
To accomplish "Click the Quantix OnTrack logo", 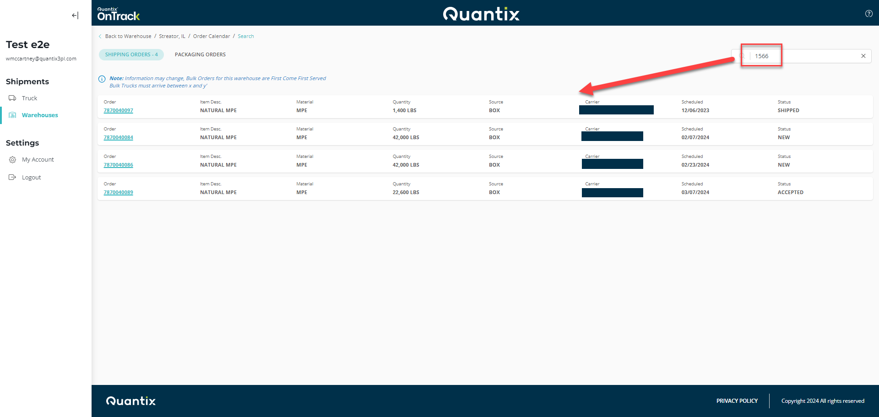I will [119, 14].
